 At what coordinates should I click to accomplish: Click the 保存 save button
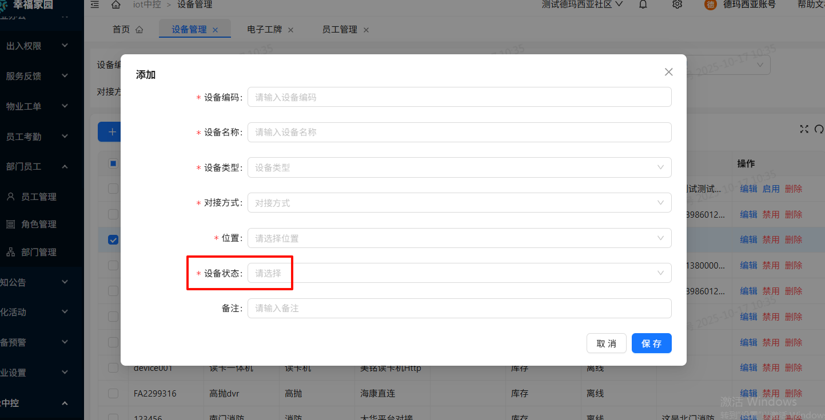point(651,343)
